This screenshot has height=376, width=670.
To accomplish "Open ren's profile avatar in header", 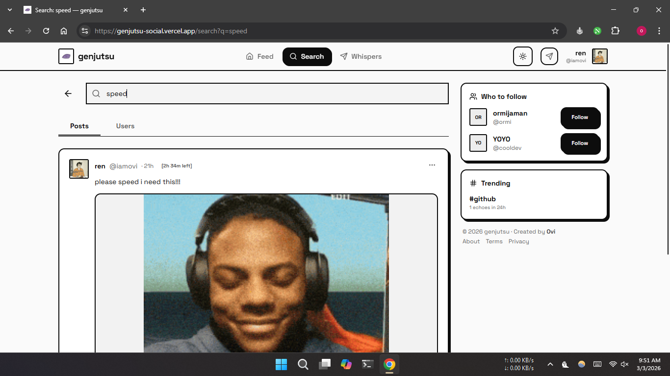I will 600,56.
